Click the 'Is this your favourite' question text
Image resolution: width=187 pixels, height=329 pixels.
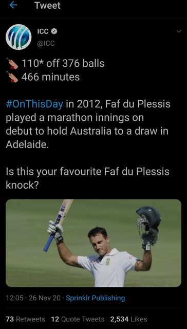[87, 178]
